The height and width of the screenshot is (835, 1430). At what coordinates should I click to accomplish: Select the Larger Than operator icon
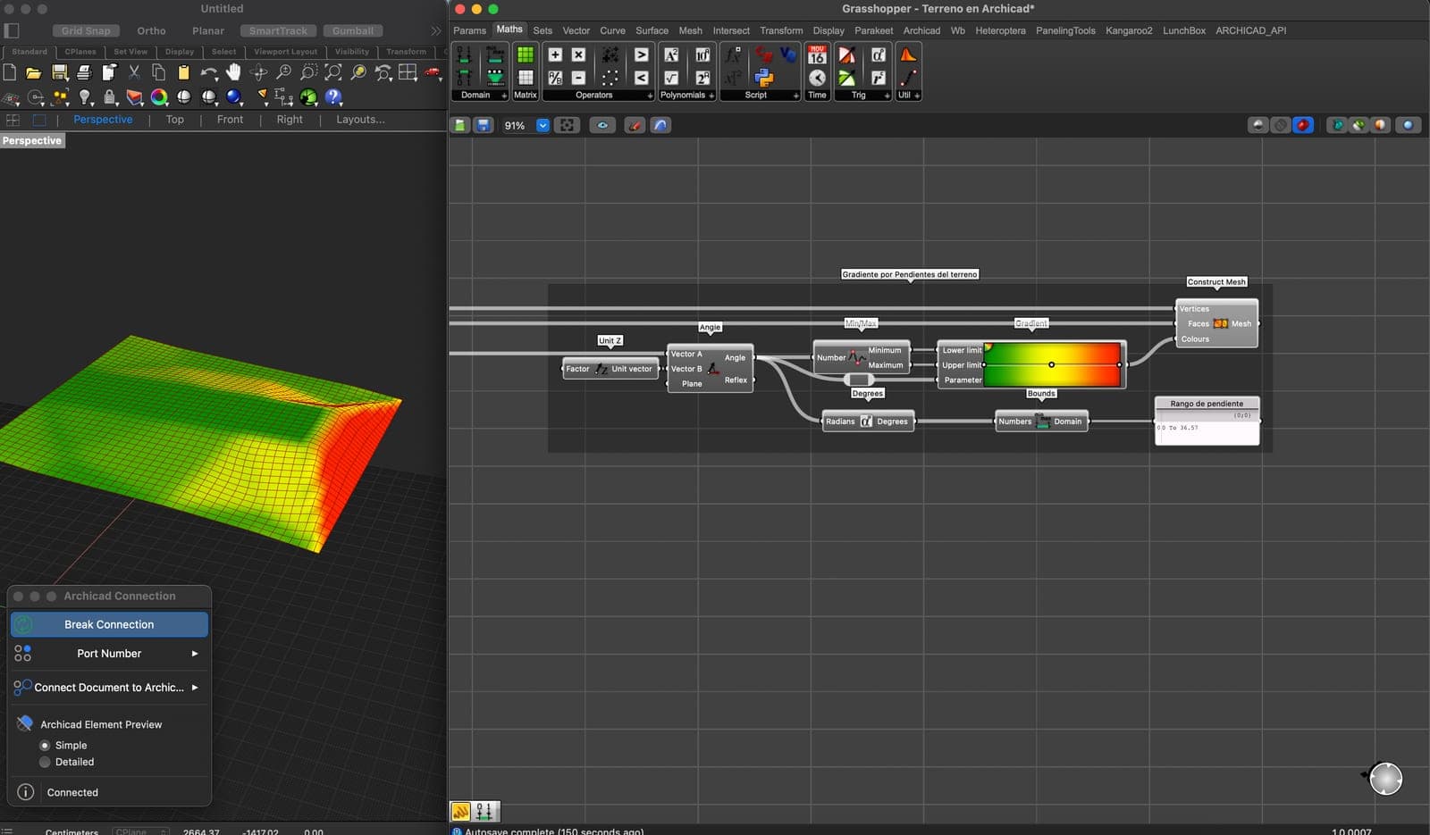[x=641, y=54]
